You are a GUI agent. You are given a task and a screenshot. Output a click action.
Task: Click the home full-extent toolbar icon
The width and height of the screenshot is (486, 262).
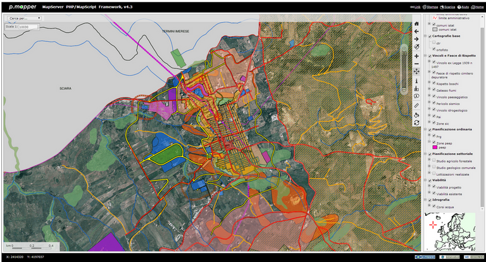point(416,23)
